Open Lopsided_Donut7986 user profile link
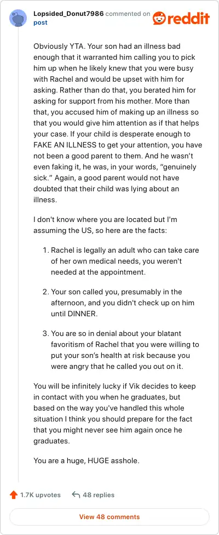Image resolution: width=219 pixels, height=535 pixels. click(68, 14)
